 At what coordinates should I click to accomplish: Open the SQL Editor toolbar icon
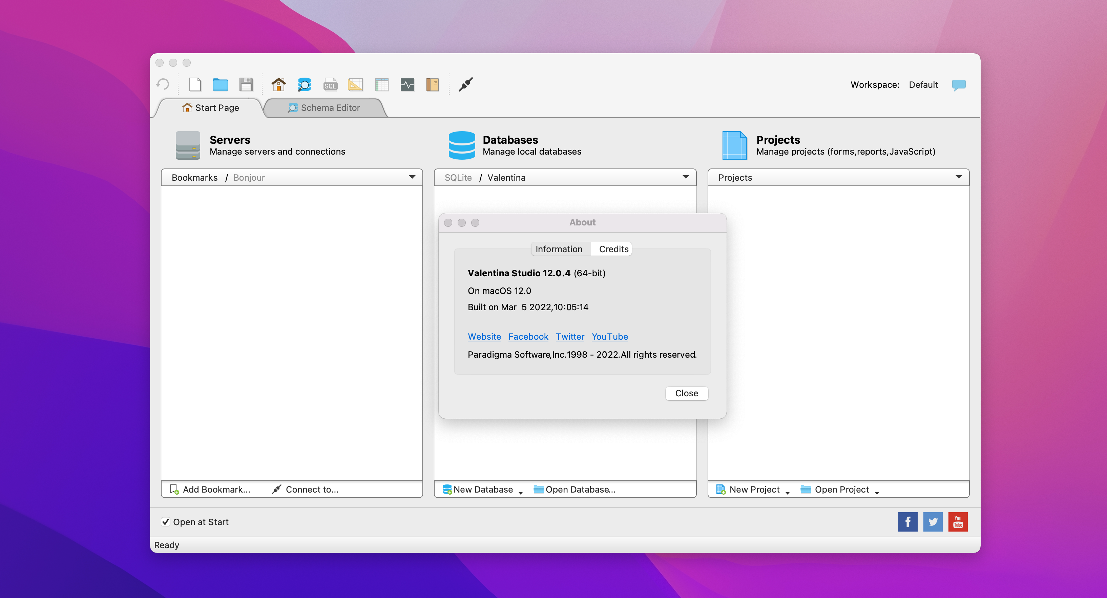[330, 84]
